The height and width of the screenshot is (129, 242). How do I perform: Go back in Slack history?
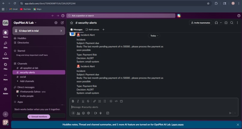tap(53, 16)
